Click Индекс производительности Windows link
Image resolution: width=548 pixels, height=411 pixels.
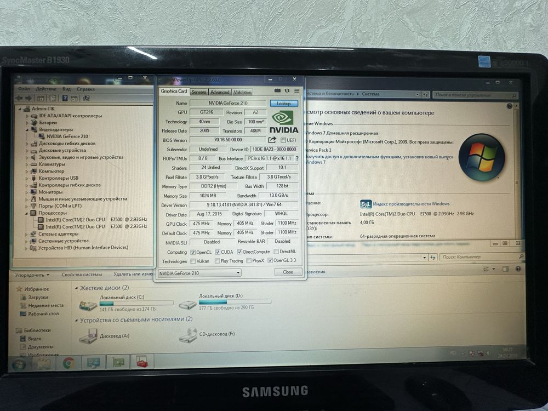coord(411,204)
